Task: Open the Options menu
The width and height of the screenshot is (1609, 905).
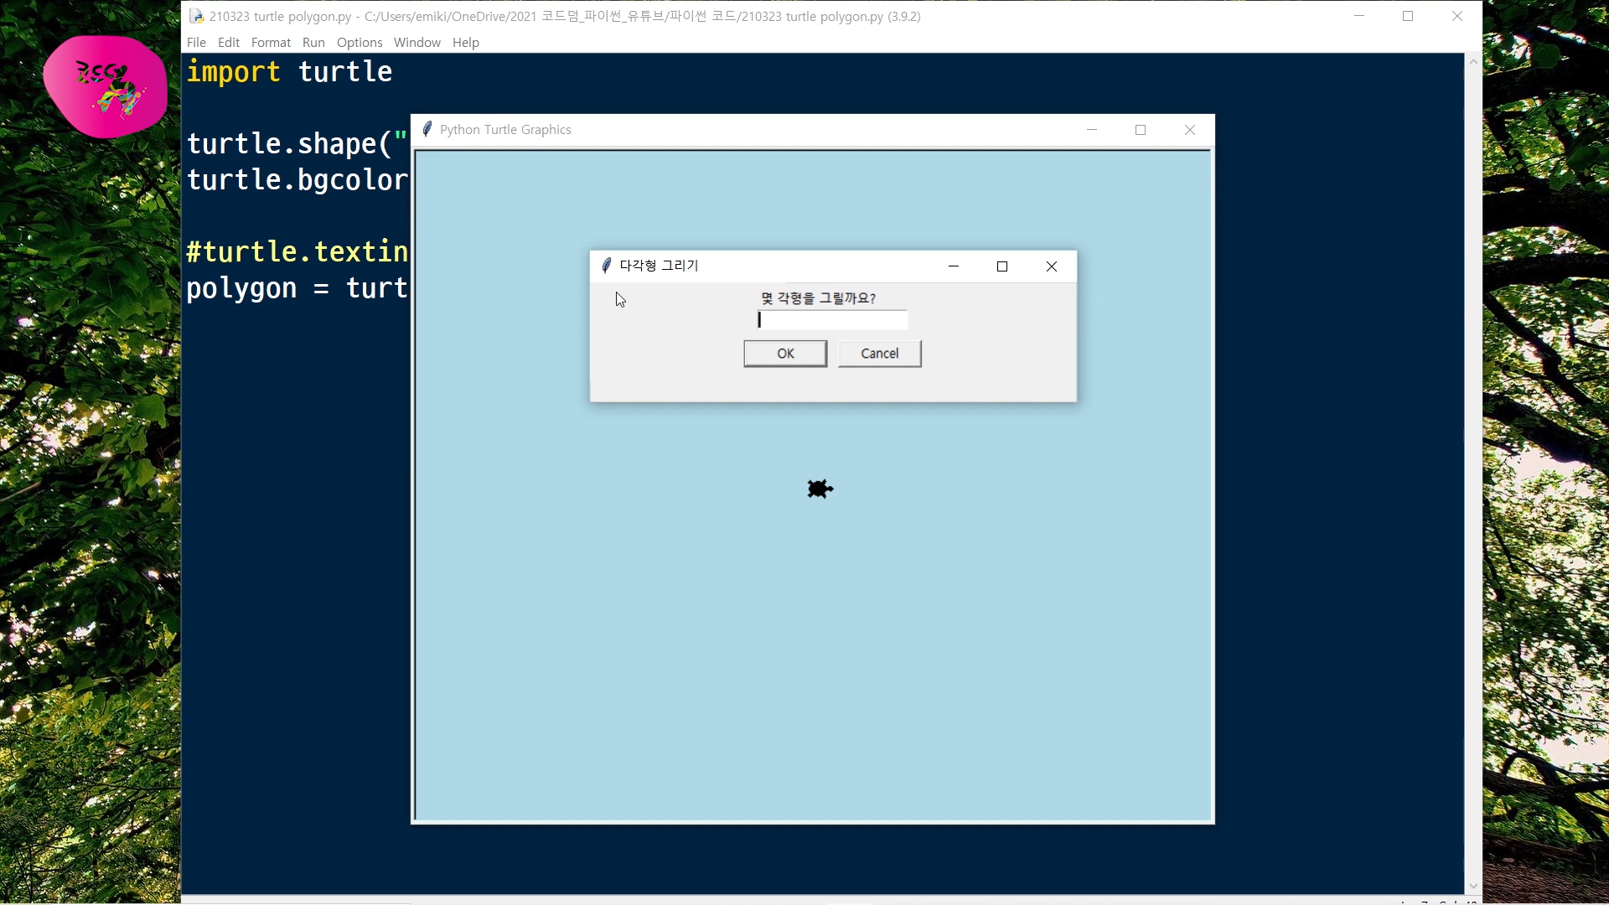Action: pyautogui.click(x=359, y=43)
